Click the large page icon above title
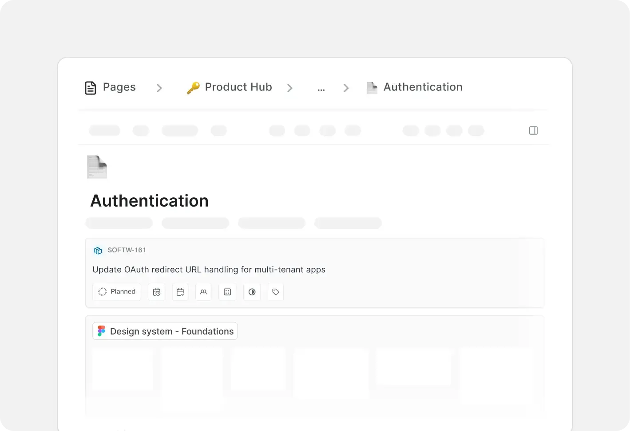The height and width of the screenshot is (431, 630). tap(97, 167)
